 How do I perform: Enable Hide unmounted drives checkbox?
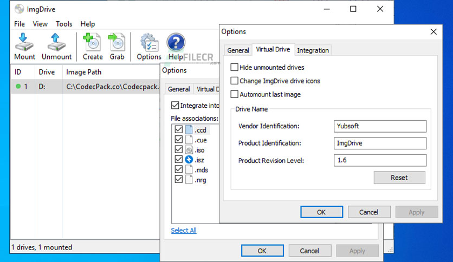(x=234, y=67)
